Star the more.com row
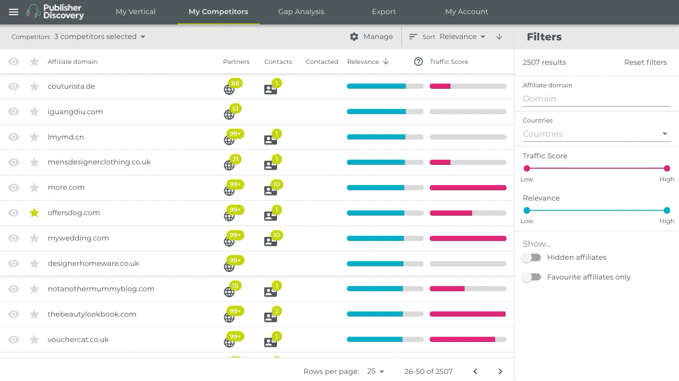This screenshot has width=679, height=381. pyautogui.click(x=34, y=187)
